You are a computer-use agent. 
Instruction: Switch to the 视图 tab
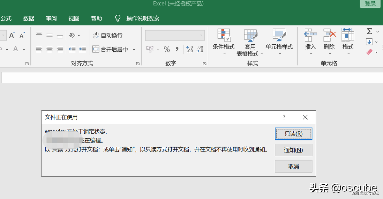pyautogui.click(x=74, y=18)
